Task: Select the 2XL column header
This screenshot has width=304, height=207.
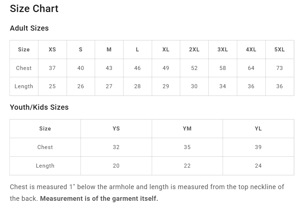Action: (194, 50)
